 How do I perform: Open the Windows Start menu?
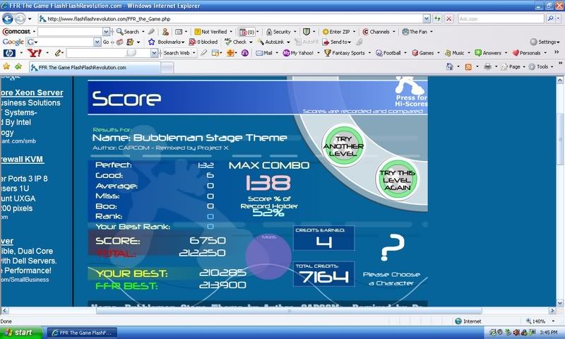(x=21, y=331)
